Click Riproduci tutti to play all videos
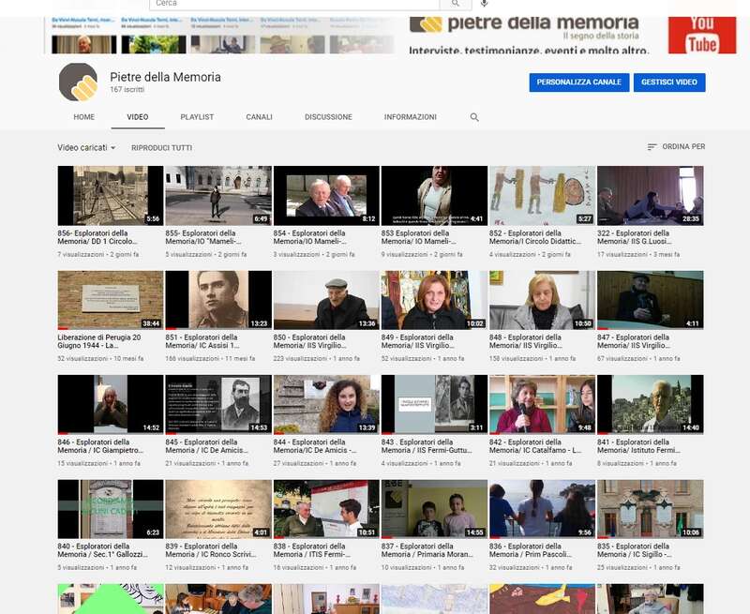 [x=161, y=148]
